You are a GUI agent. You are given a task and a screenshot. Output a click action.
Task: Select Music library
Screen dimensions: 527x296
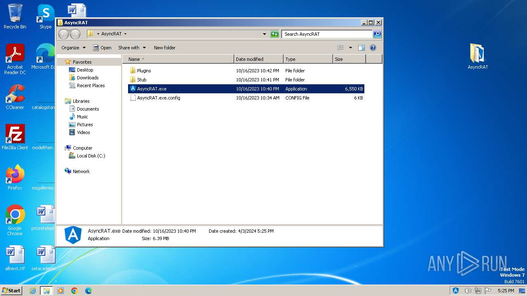(x=82, y=117)
